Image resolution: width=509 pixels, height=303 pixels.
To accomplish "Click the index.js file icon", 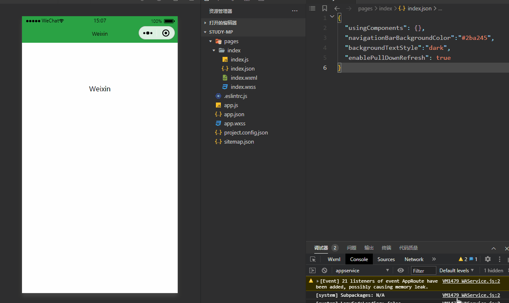I will [225, 59].
